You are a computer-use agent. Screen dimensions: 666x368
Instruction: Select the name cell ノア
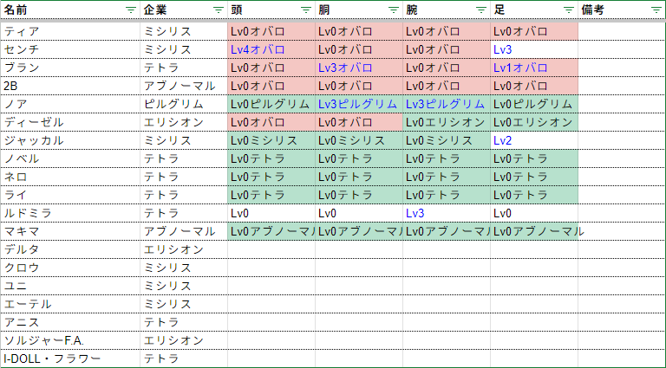pos(70,104)
